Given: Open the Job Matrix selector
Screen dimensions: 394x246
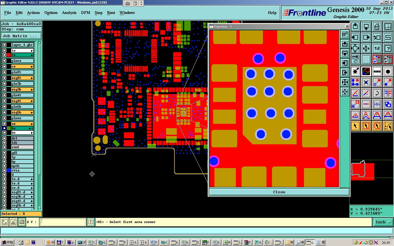Looking at the screenshot, I should click(x=21, y=36).
